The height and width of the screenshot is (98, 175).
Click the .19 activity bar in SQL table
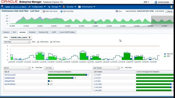coord(61,78)
